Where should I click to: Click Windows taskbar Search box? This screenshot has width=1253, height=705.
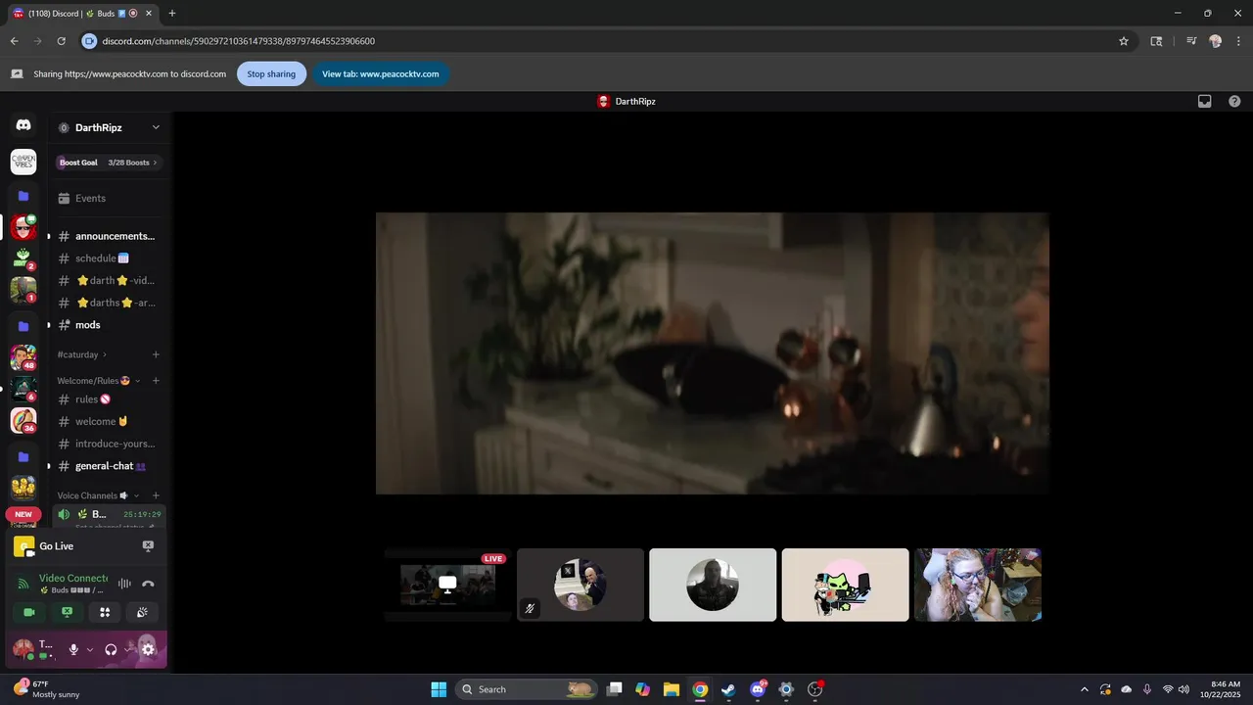527,689
